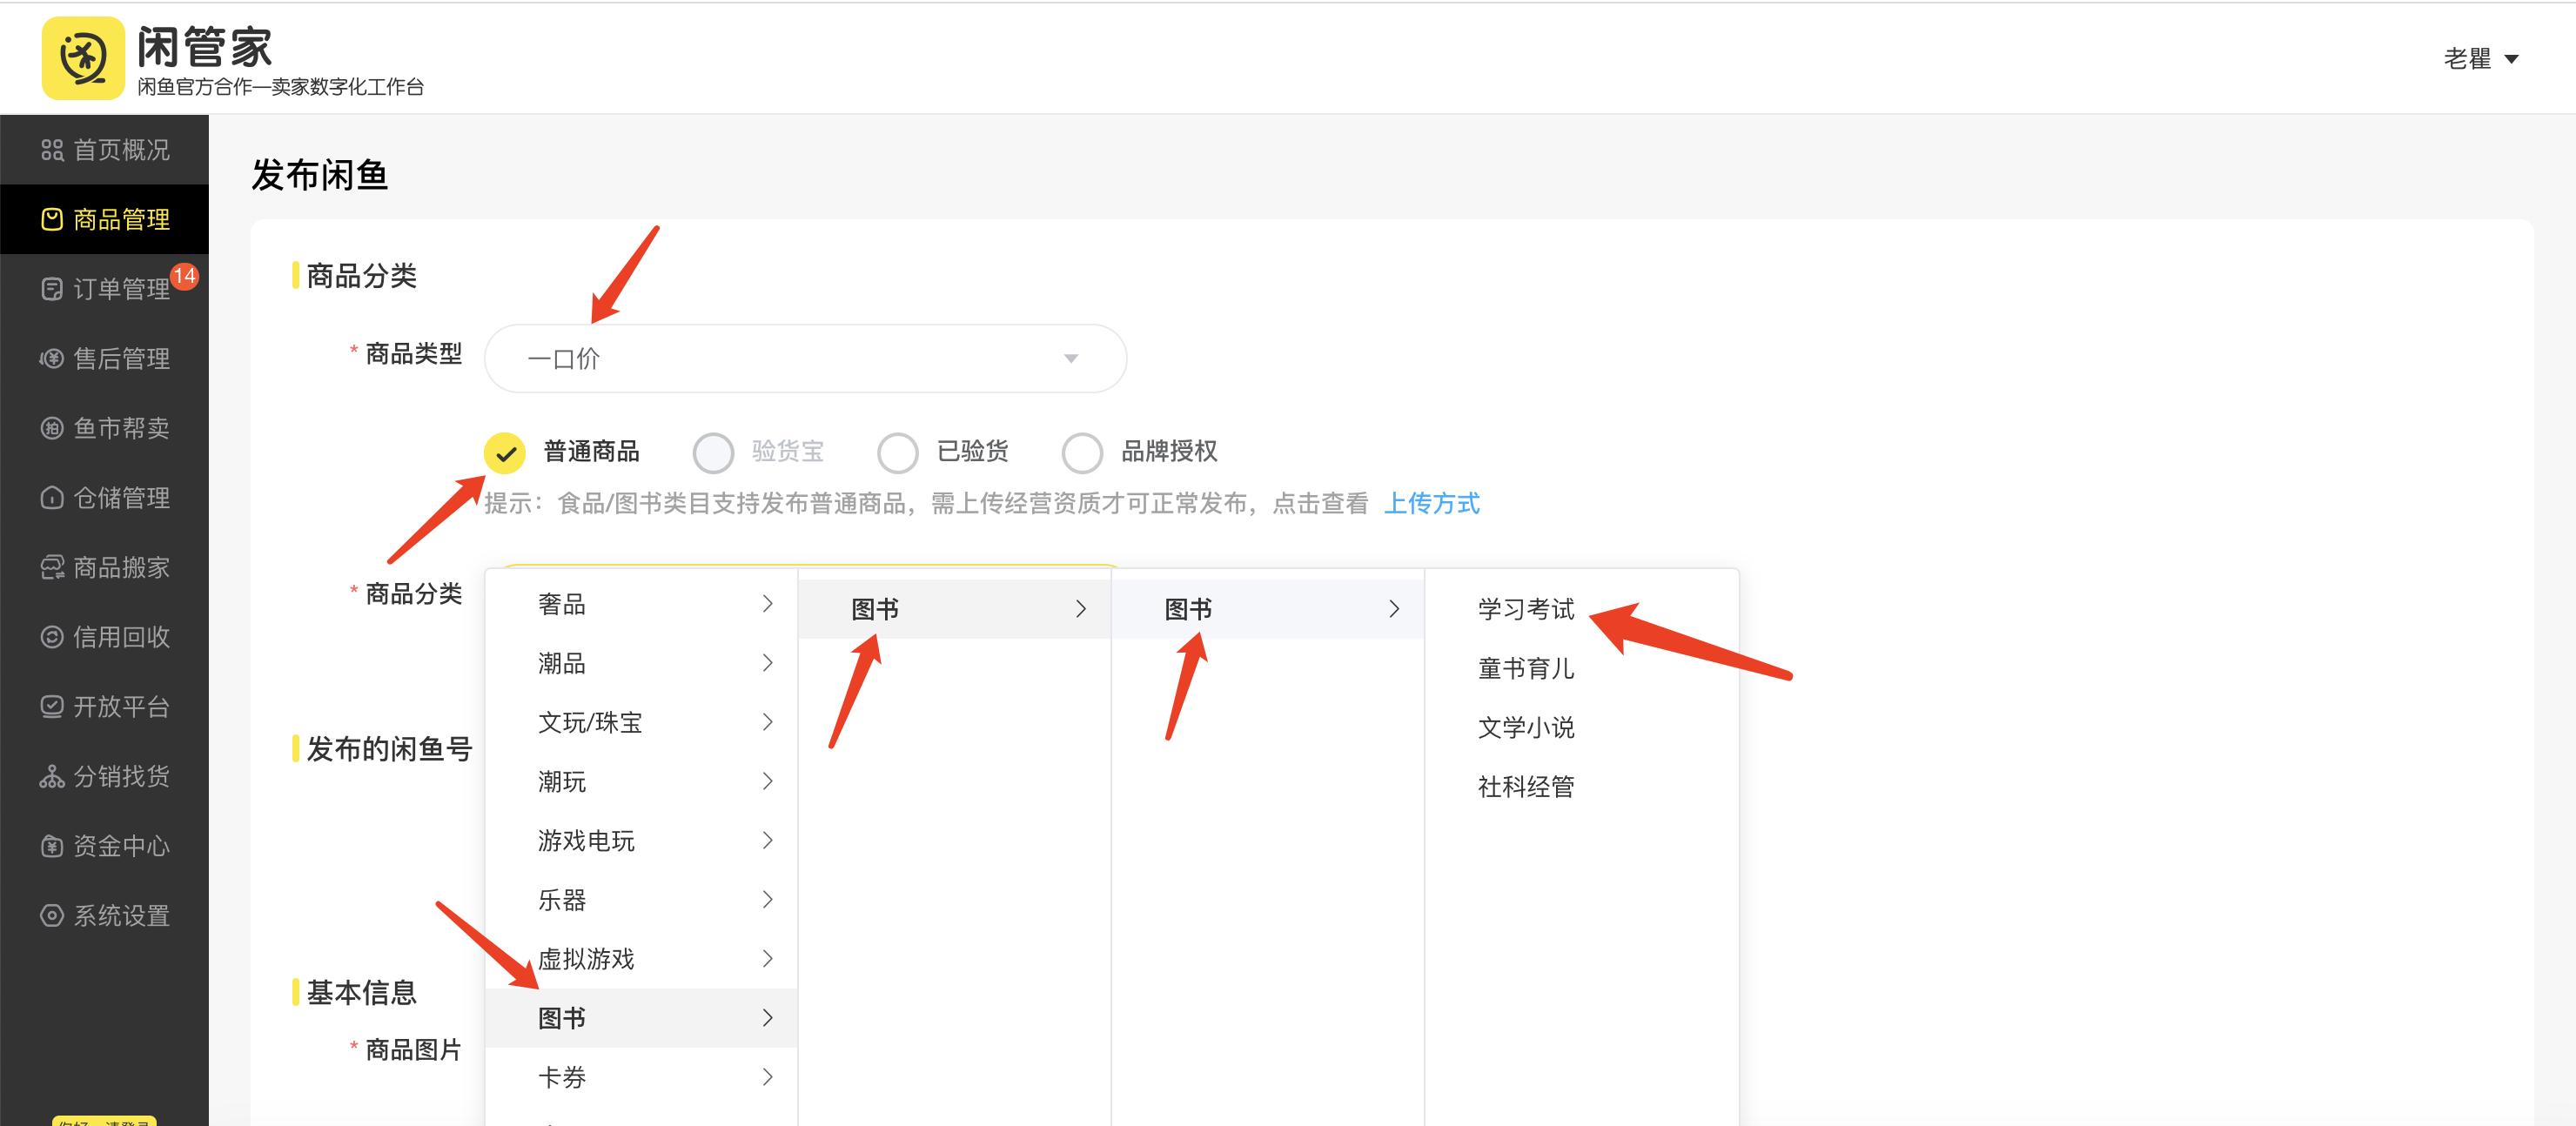2576x1126 pixels.
Task: Select the 已验货 radio option
Action: pos(897,453)
